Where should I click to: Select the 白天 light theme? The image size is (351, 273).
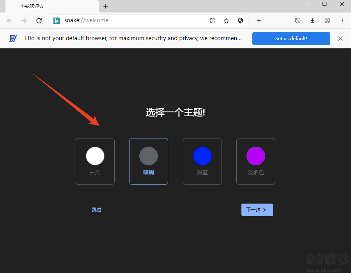pos(95,156)
